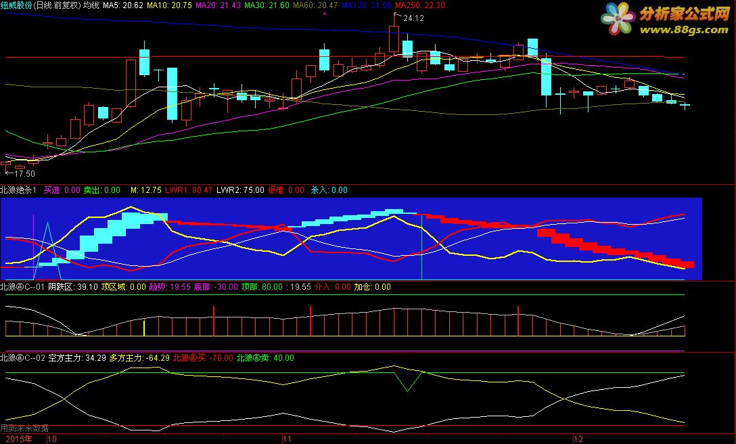Select the LWR2: 75.00 value
The image size is (736, 444).
[x=240, y=190]
